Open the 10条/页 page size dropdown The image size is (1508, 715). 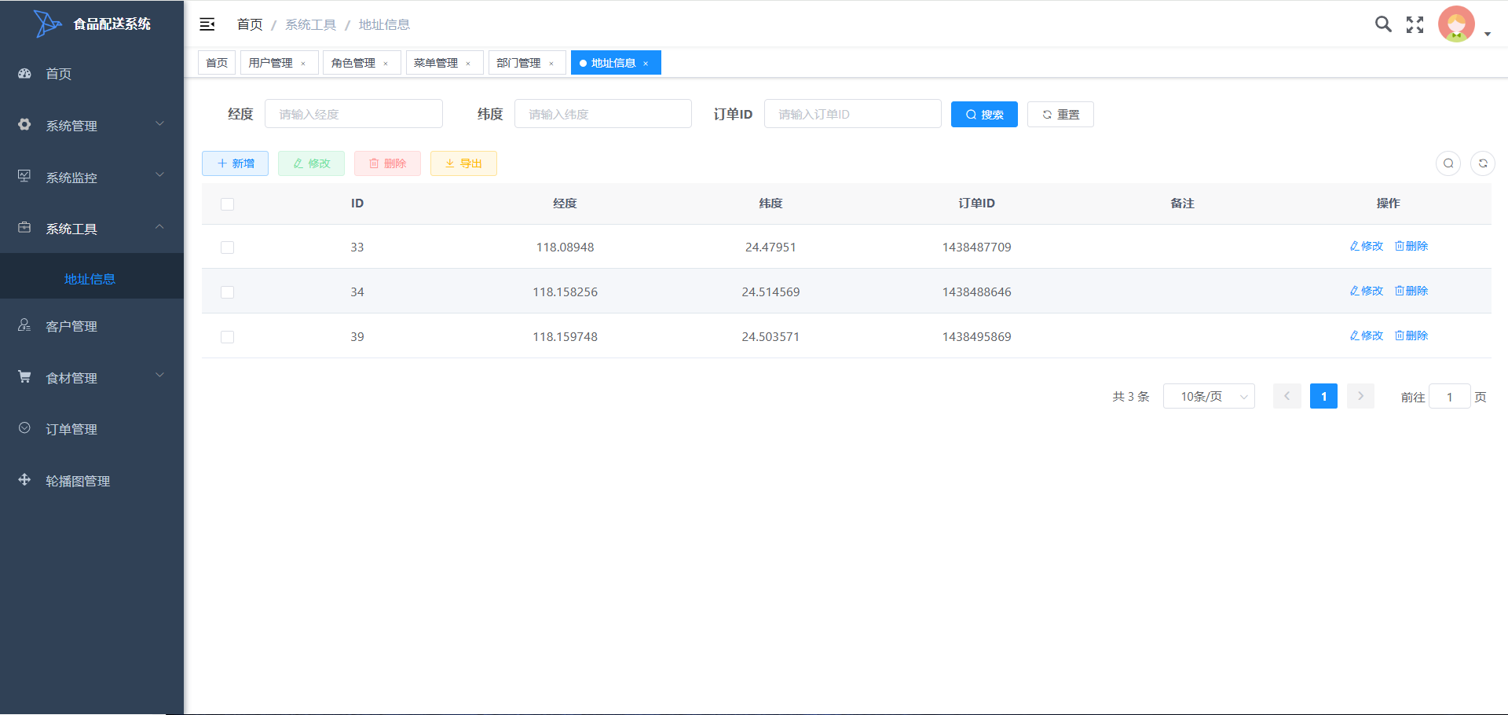tap(1209, 397)
